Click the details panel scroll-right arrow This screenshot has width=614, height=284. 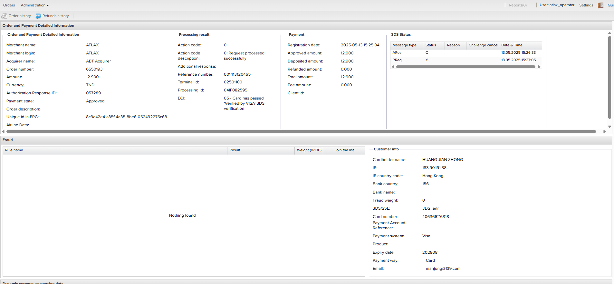click(x=605, y=131)
